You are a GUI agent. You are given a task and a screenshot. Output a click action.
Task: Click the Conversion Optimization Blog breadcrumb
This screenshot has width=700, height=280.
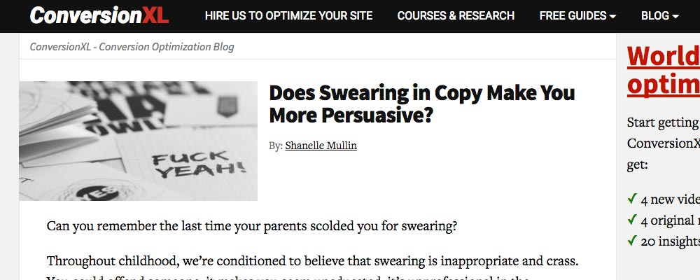132,47
